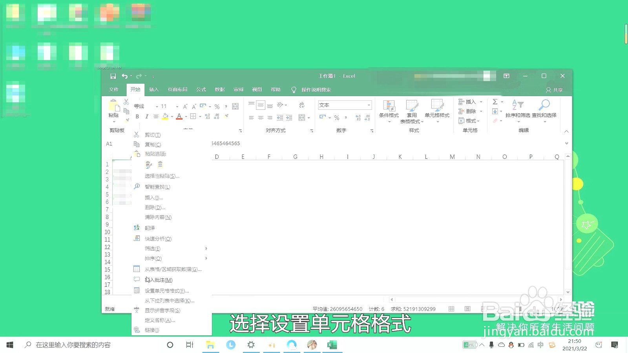628x353 pixels.
Task: Click the Paste clipboard icon in the ribbon
Action: (x=113, y=105)
